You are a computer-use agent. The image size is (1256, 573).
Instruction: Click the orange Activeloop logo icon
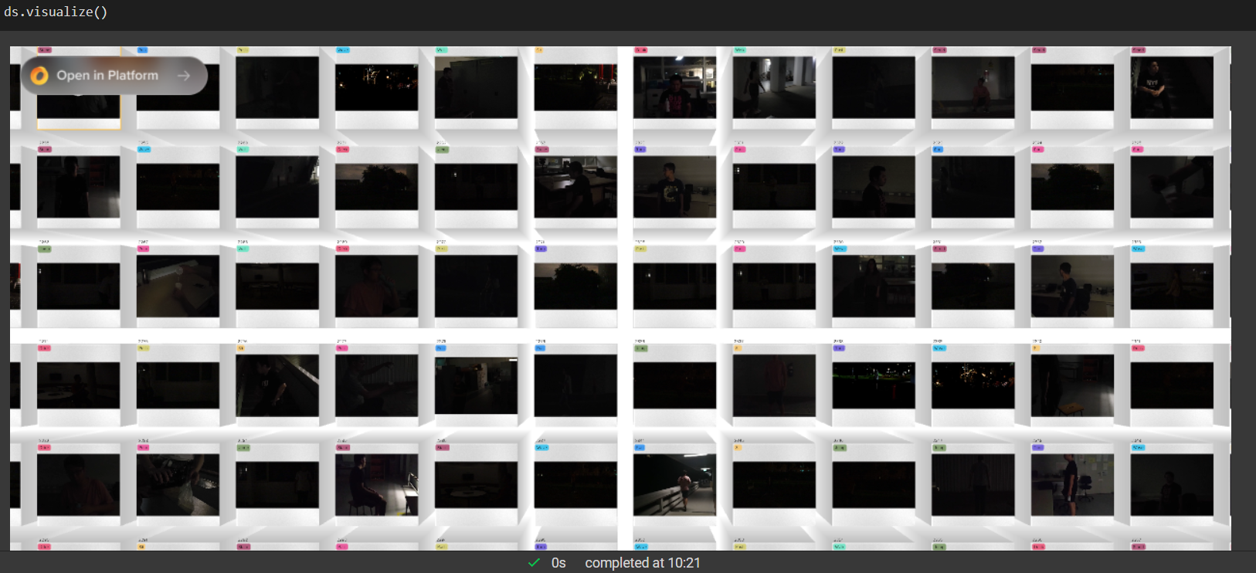coord(39,75)
